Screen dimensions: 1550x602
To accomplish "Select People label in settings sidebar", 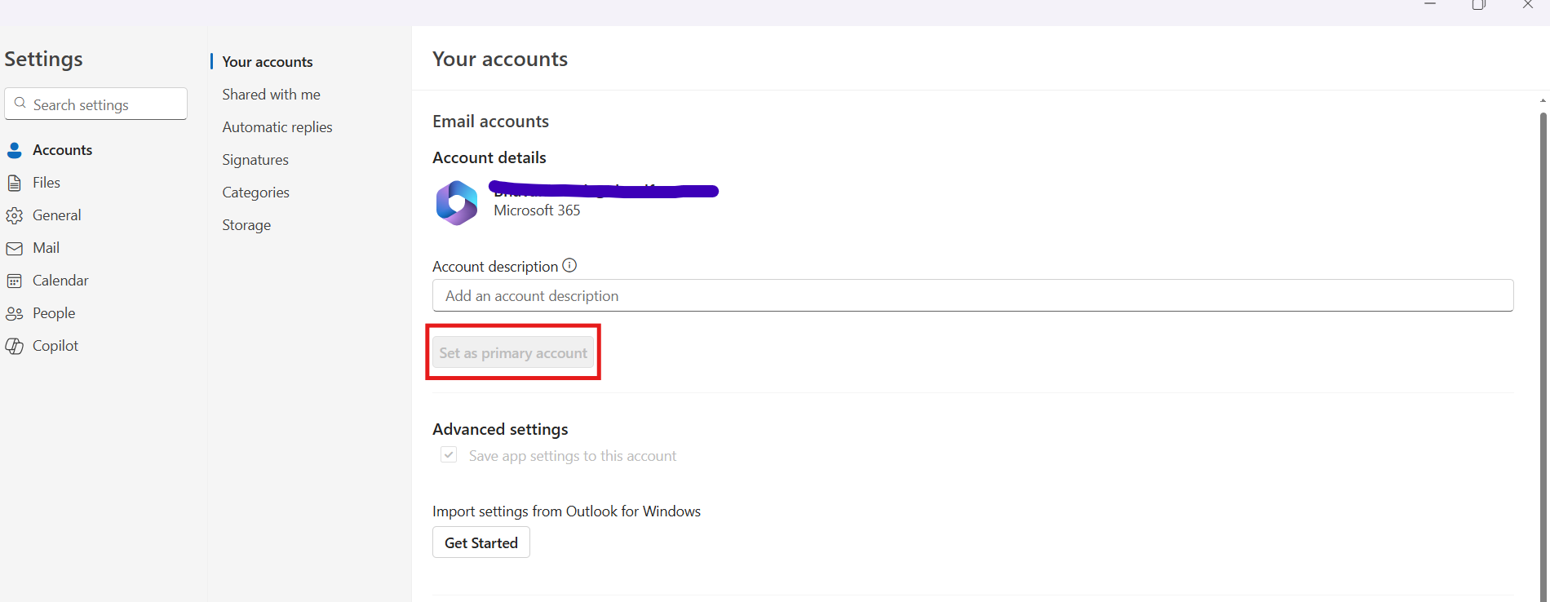I will coord(54,313).
